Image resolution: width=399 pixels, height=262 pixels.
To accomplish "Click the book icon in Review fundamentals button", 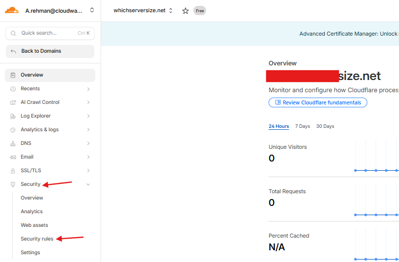I will coord(278,102).
